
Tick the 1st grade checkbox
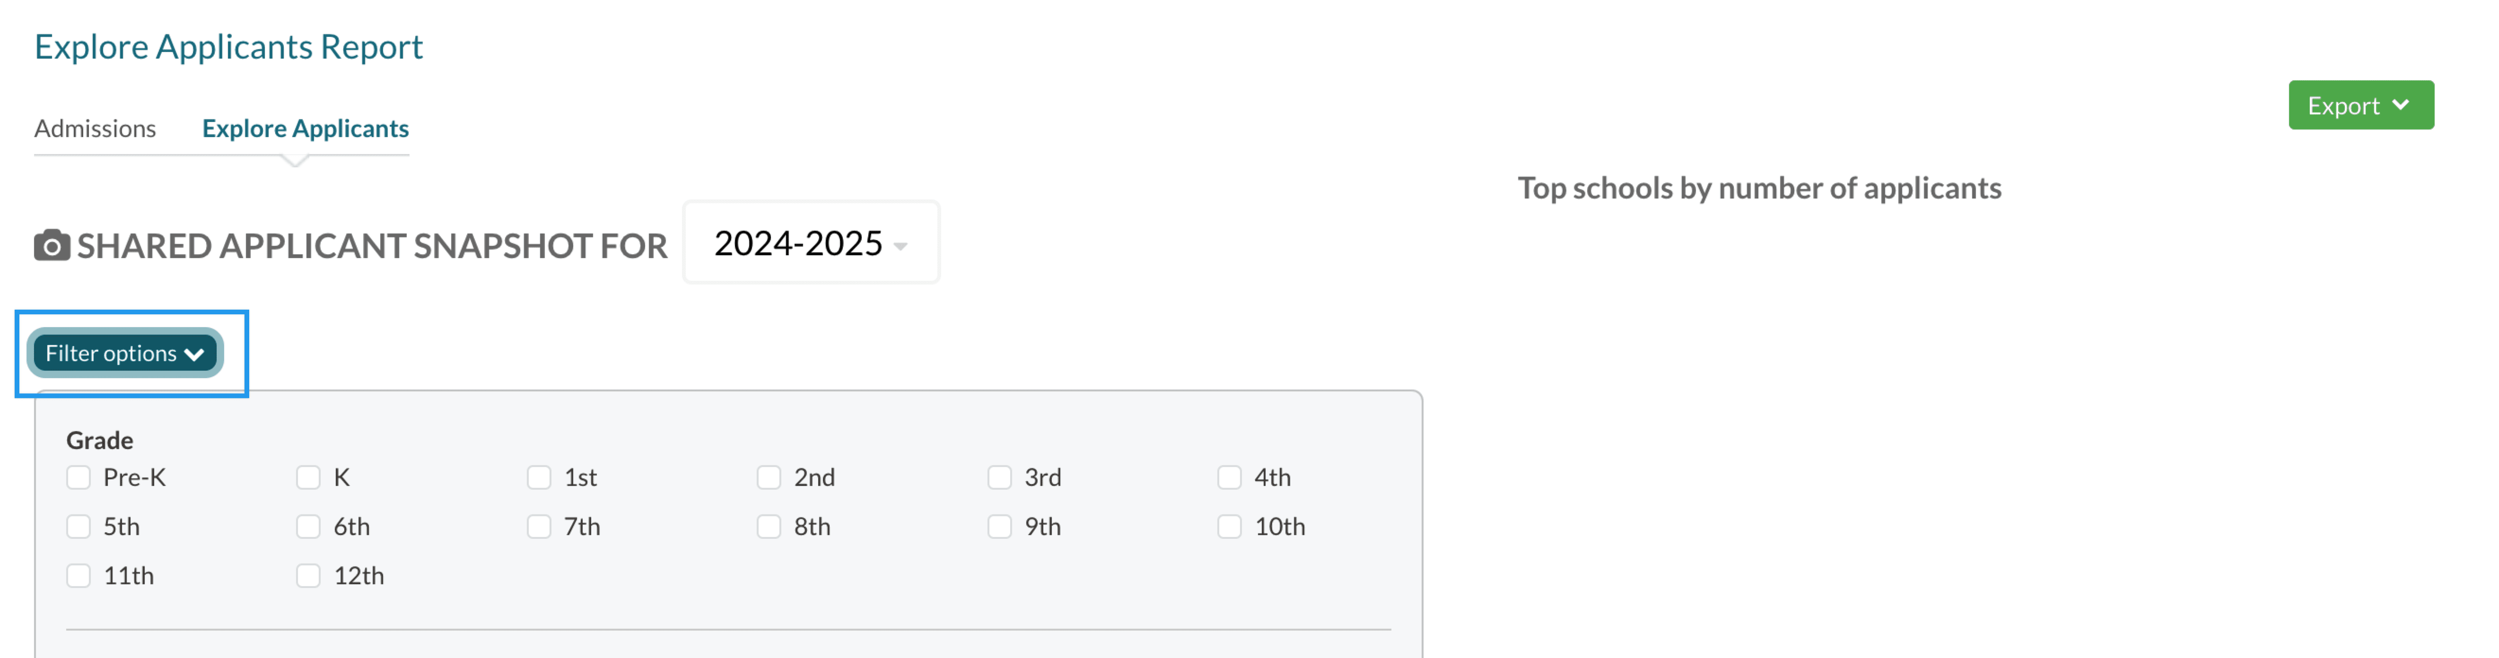coord(539,478)
